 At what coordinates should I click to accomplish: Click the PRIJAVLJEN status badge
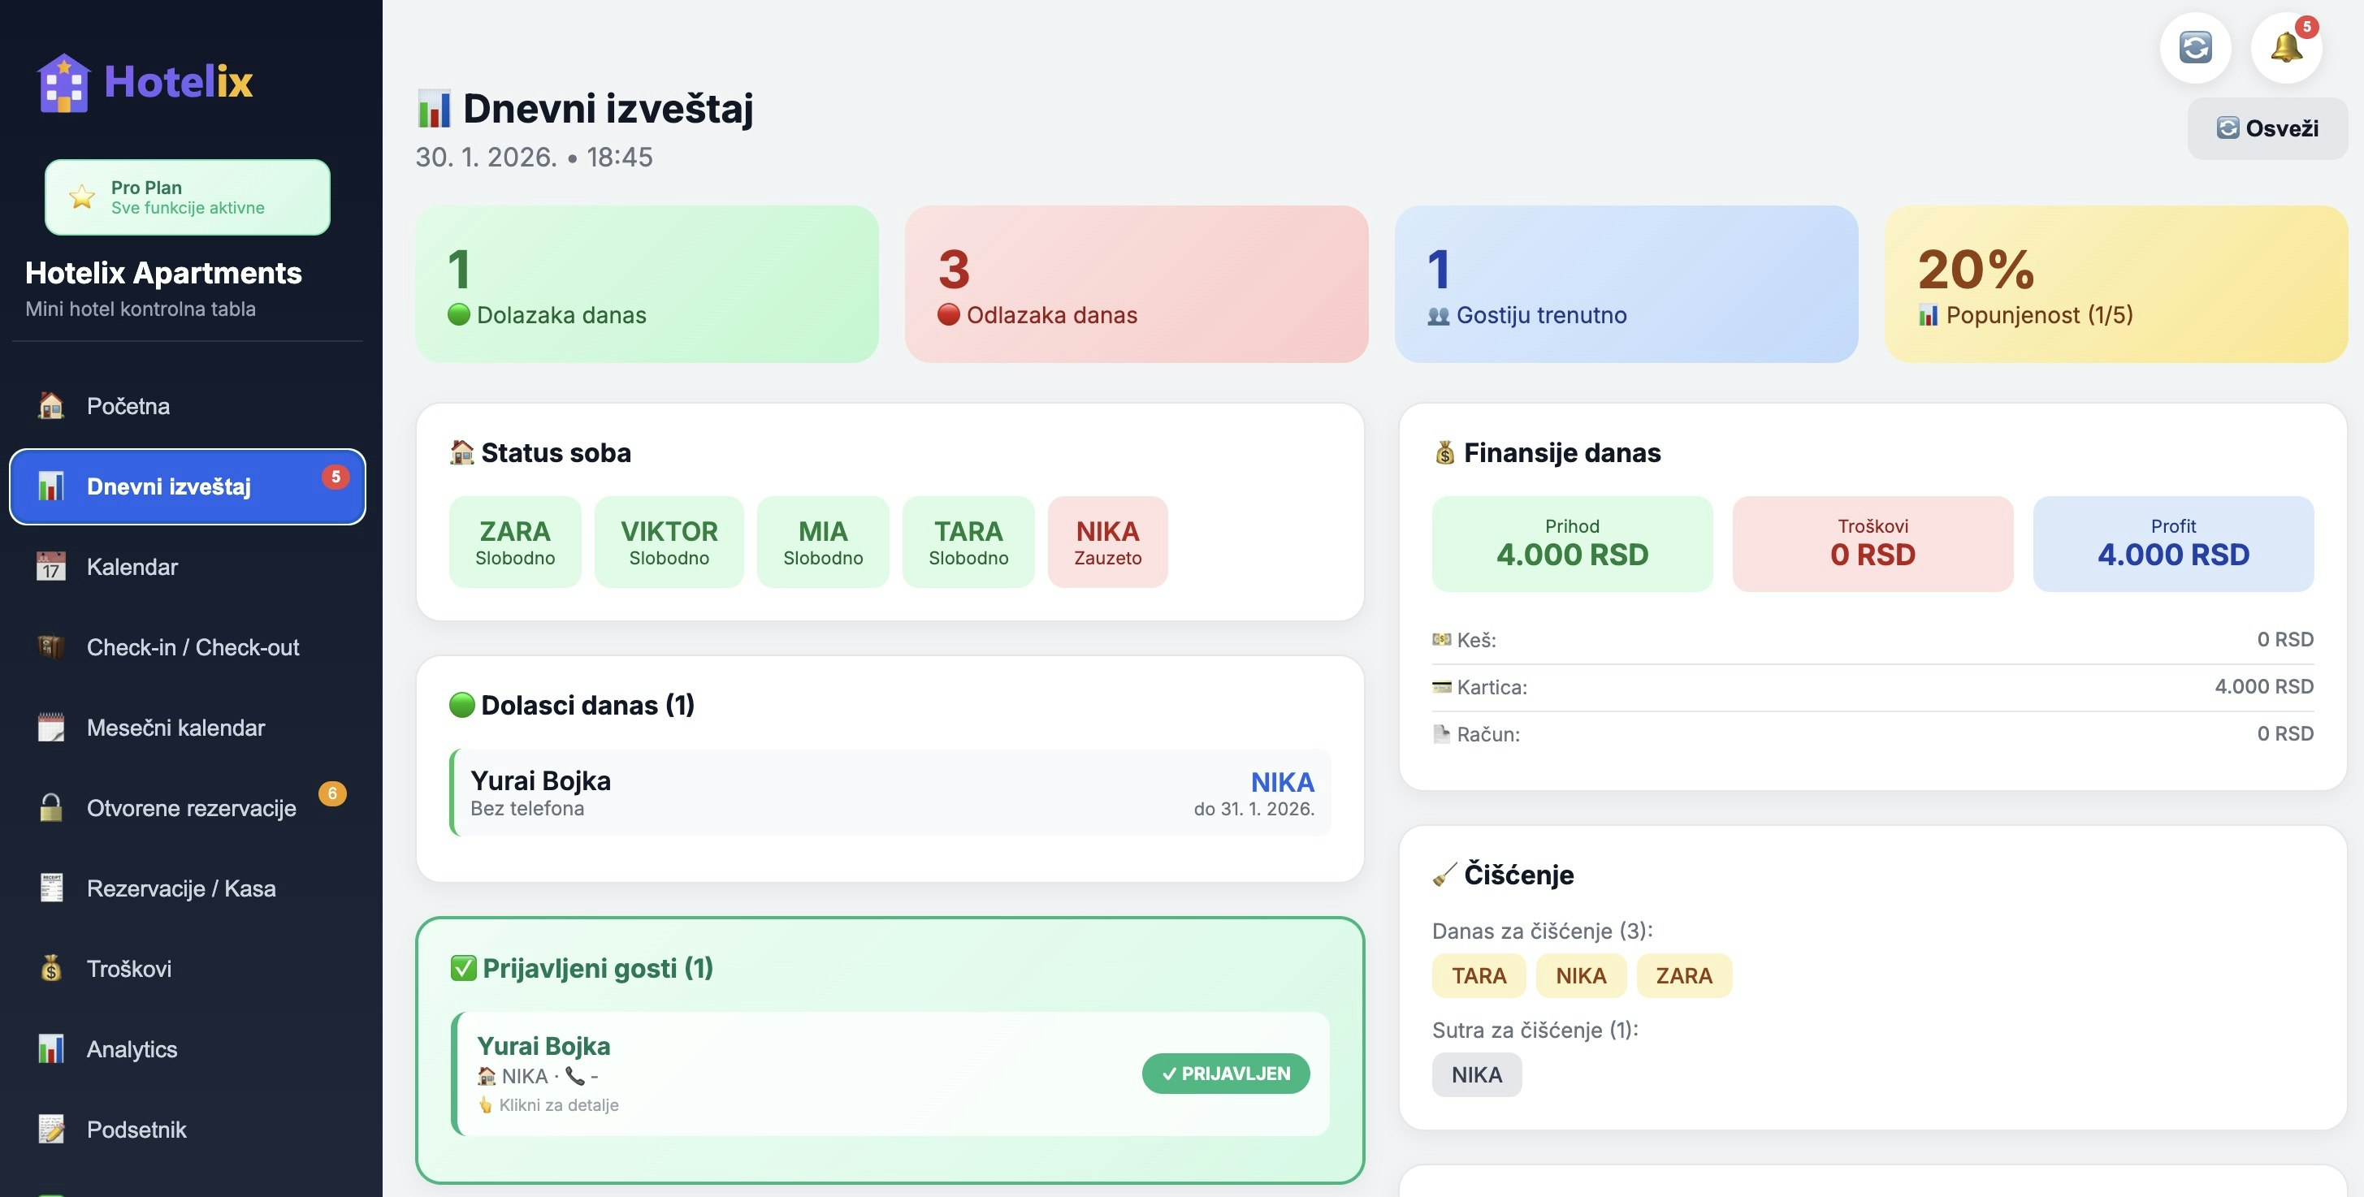1225,1074
